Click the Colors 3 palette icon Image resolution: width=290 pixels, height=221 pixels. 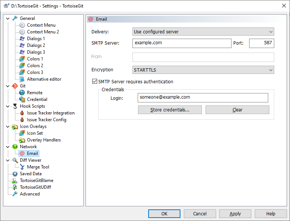pos(22,72)
